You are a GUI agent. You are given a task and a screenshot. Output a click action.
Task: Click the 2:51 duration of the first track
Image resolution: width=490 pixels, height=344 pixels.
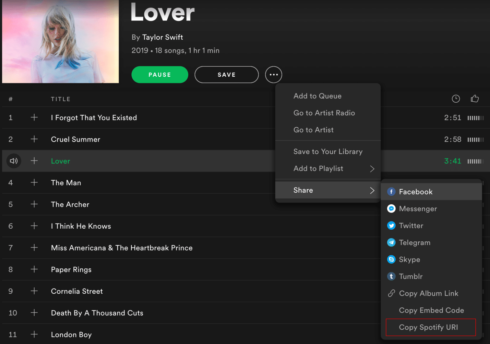(x=453, y=118)
